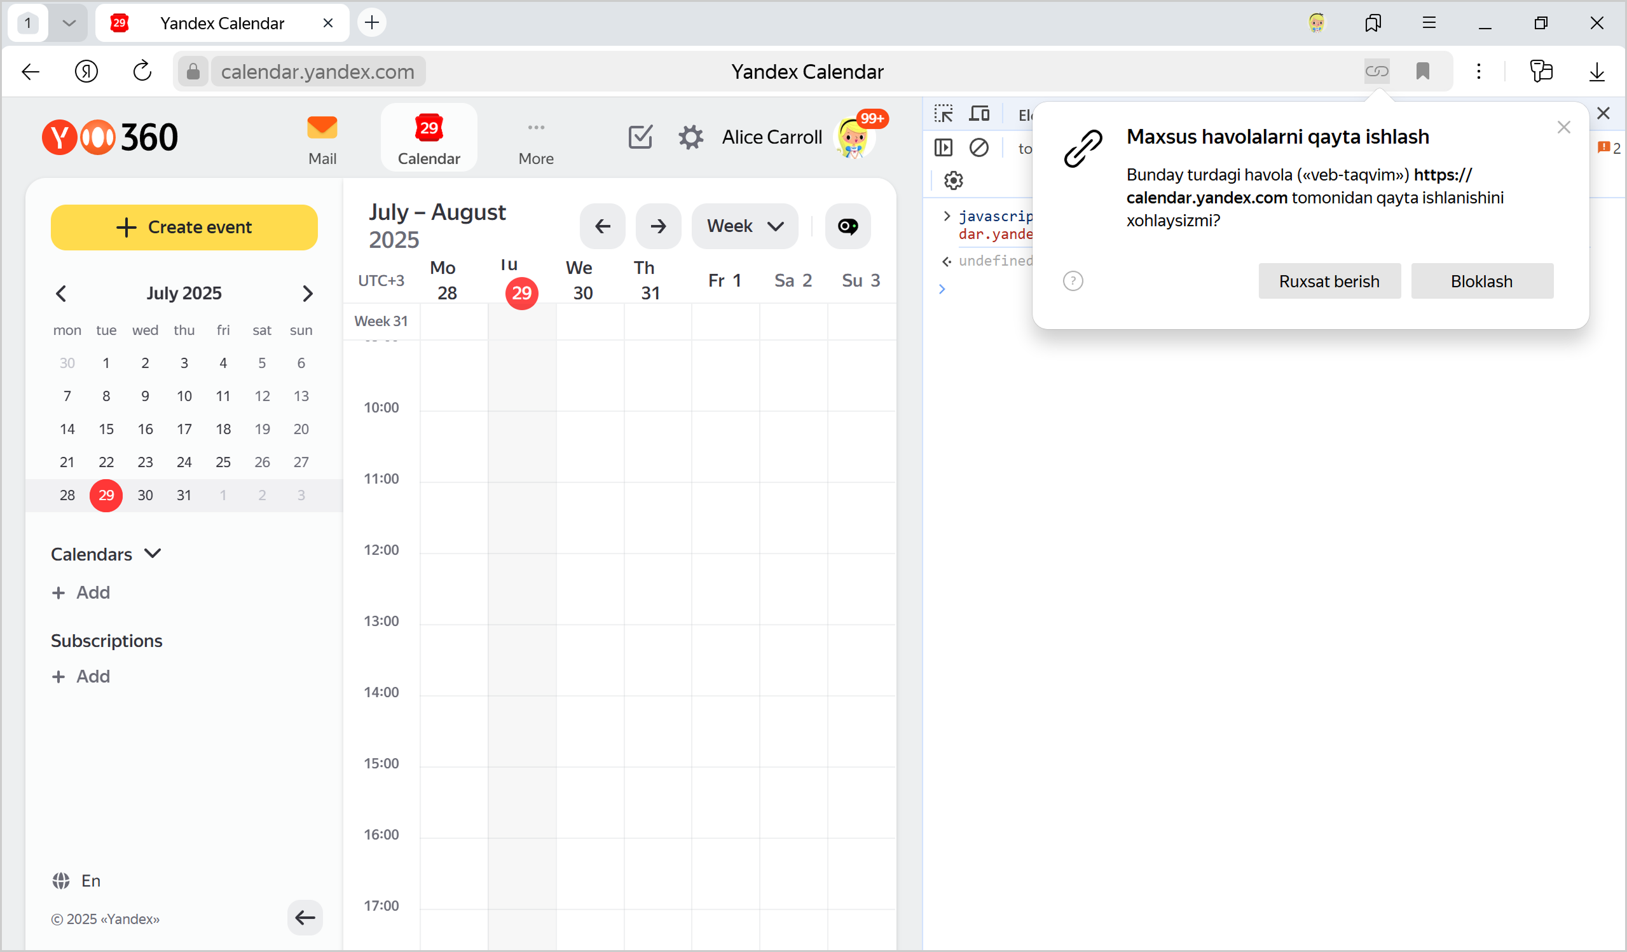
Task: Bookmark this page with the bookmark icon
Action: point(1422,71)
